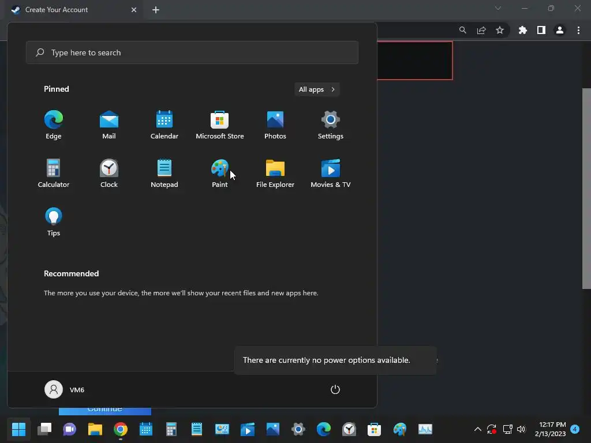Show hidden system tray icons
This screenshot has height=443, width=591.
tap(477, 429)
